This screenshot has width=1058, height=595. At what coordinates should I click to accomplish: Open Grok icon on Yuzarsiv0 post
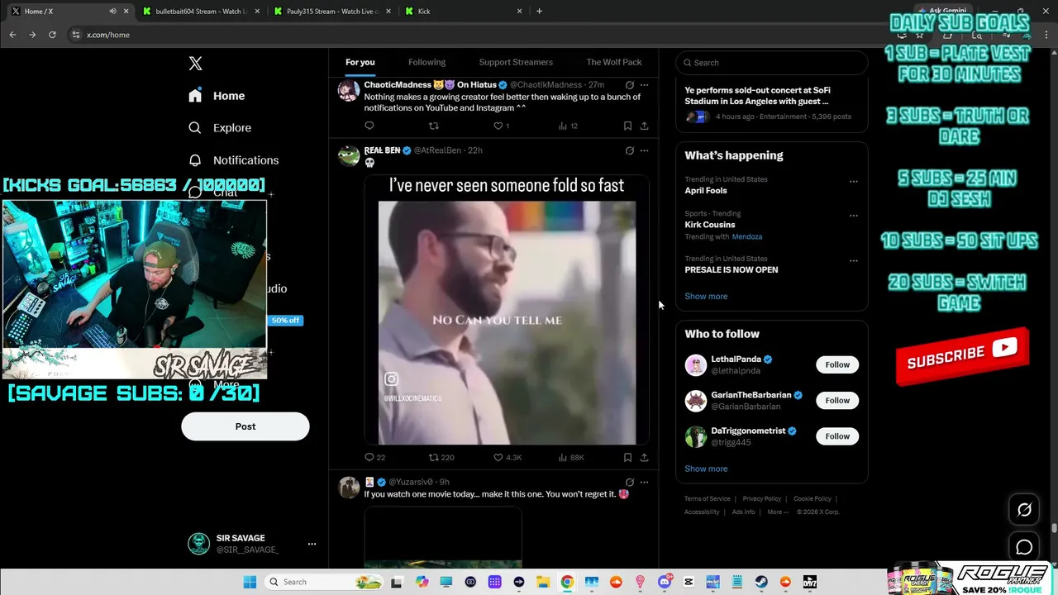click(630, 482)
